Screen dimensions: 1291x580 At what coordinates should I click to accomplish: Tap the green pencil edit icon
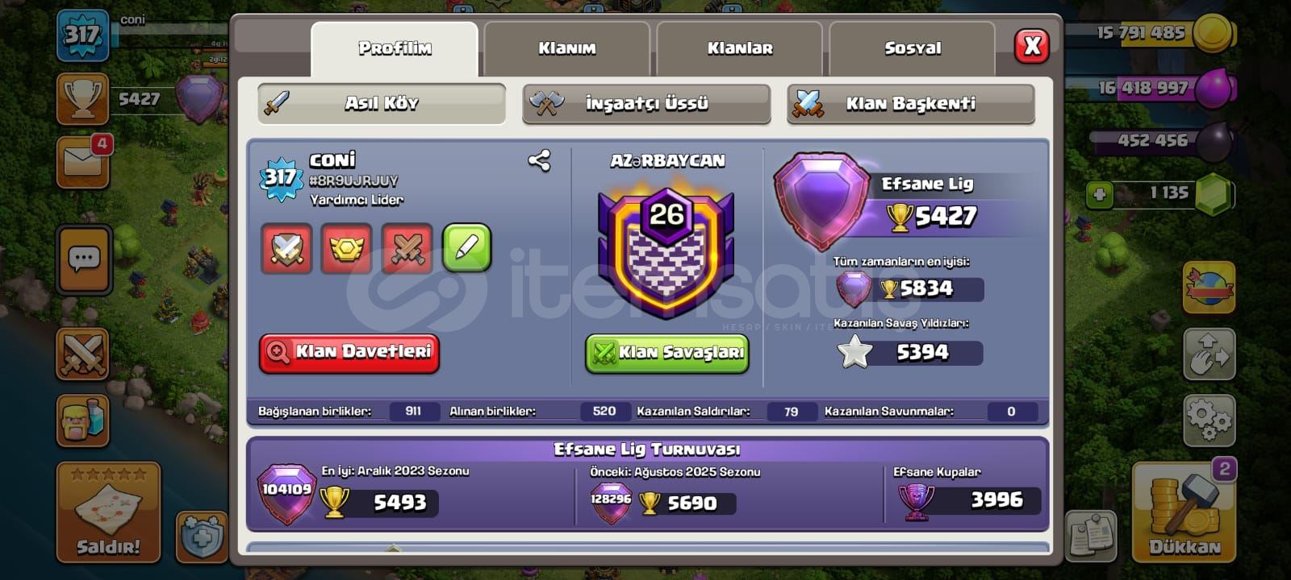466,248
